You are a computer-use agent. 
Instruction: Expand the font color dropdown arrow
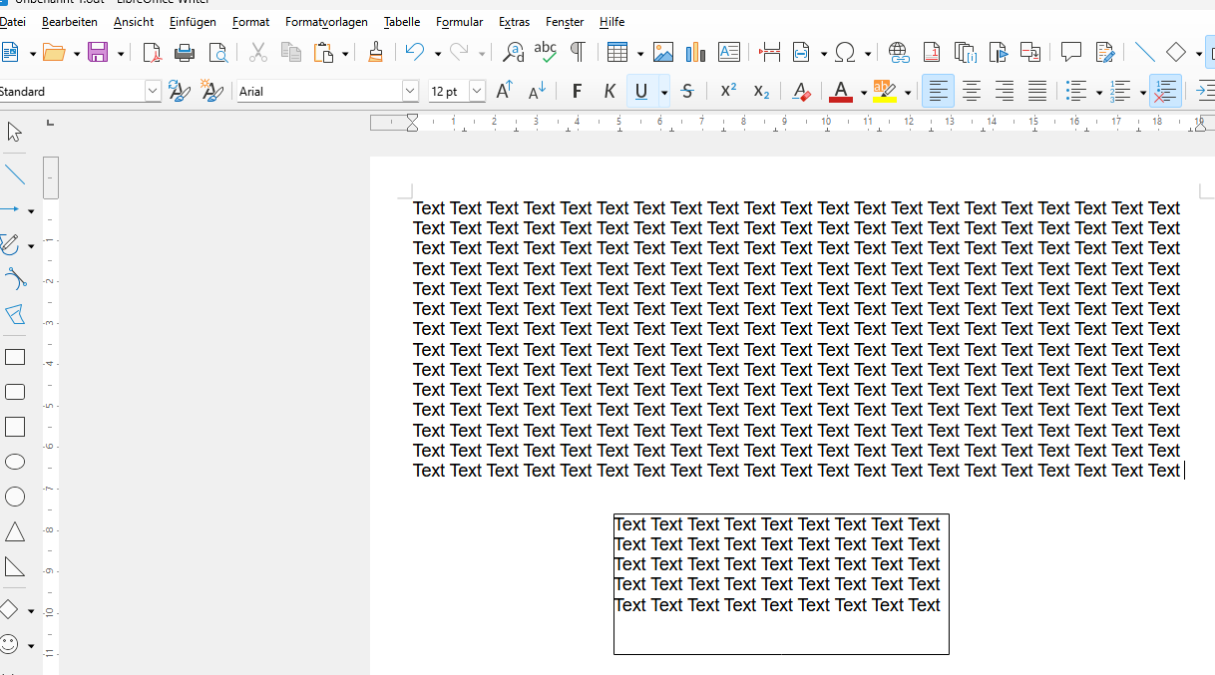(864, 92)
